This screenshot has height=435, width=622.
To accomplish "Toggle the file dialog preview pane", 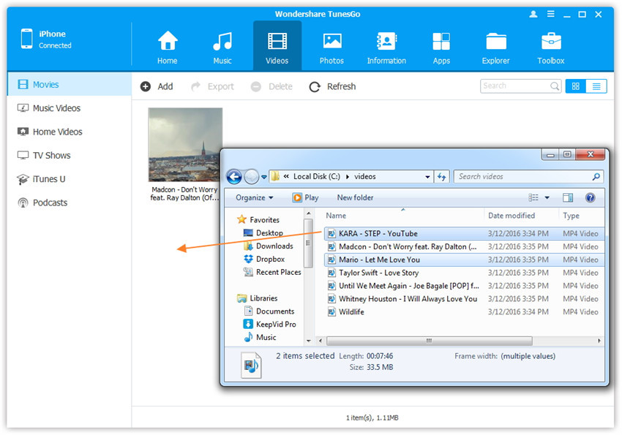I will click(568, 197).
